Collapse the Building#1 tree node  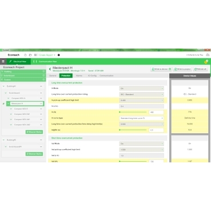tap(3, 86)
